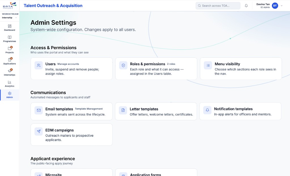Viewport: 290px width, 176px height.
Task: Expand the Workstream Internship dropdown
Action: tap(10, 18)
